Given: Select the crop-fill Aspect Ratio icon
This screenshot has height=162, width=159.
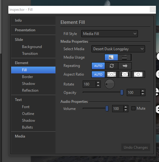Looking at the screenshot, I should point(138,74).
